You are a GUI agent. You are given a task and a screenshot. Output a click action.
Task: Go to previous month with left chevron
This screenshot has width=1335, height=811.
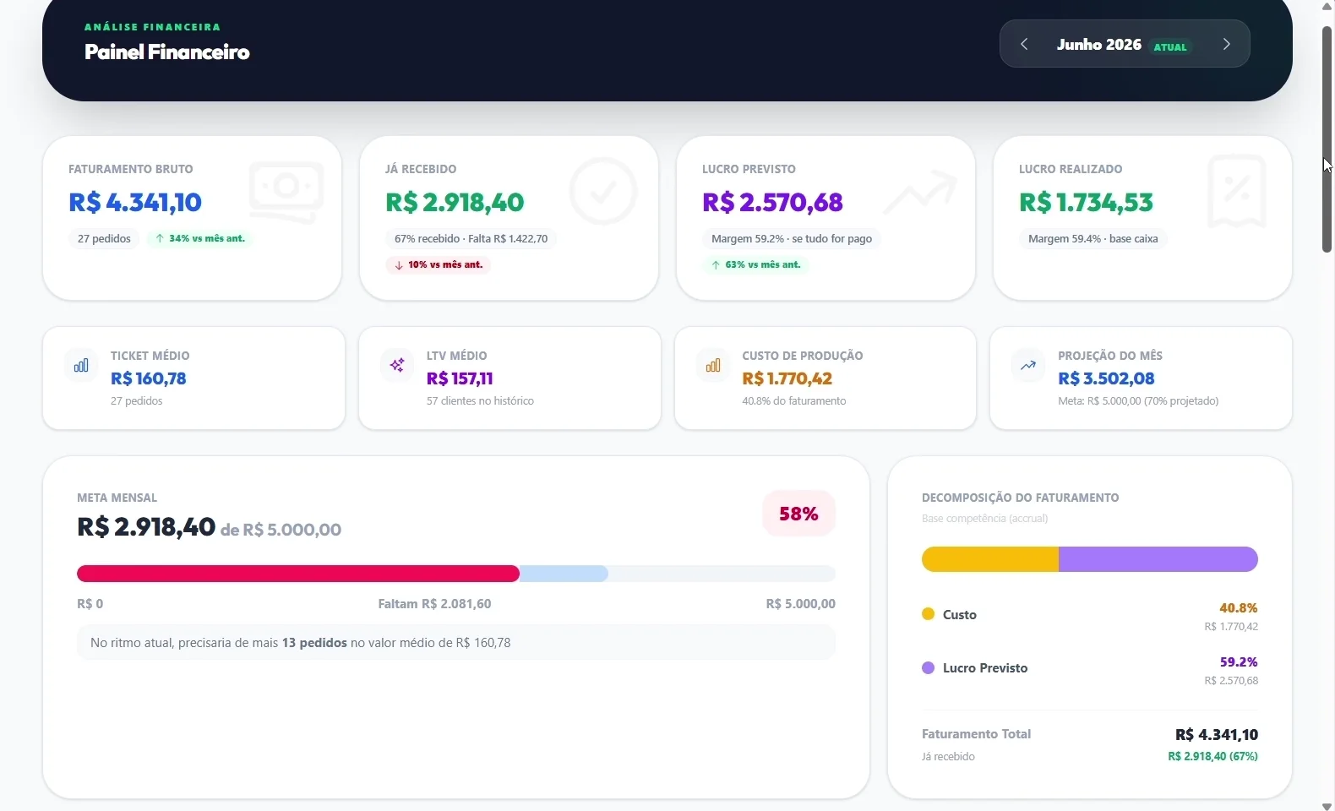click(1024, 44)
